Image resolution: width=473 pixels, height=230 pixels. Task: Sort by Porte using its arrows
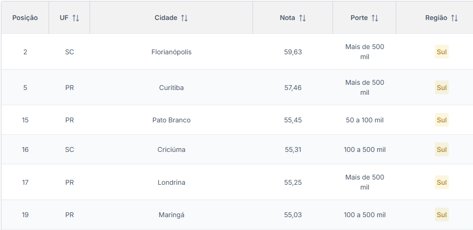pos(375,18)
